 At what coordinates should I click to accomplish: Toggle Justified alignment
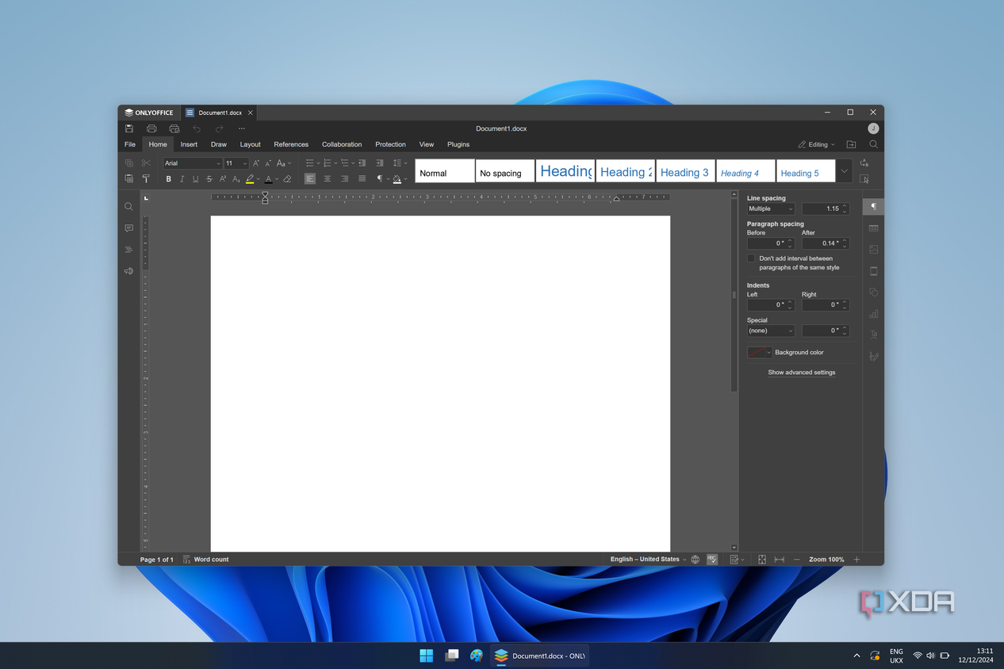tap(362, 179)
